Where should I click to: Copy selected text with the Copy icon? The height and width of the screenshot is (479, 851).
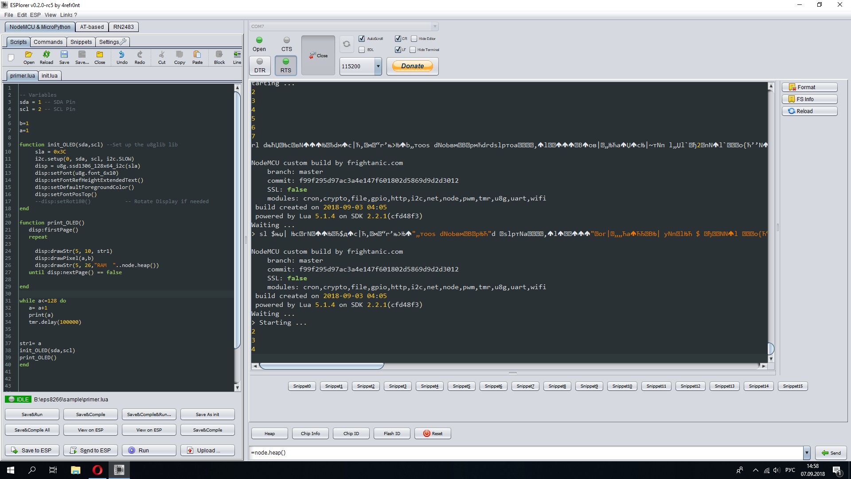(x=180, y=57)
